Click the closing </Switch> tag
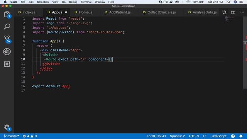Image resolution: width=247 pixels, height=139 pixels. (x=51, y=64)
